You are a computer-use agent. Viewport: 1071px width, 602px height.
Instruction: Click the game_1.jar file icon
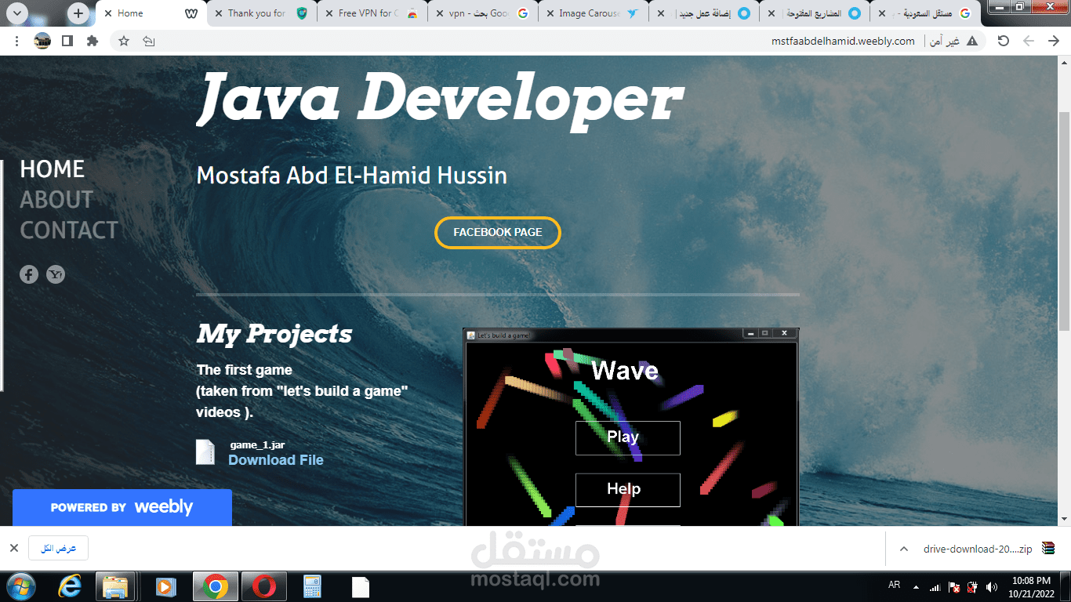205,451
